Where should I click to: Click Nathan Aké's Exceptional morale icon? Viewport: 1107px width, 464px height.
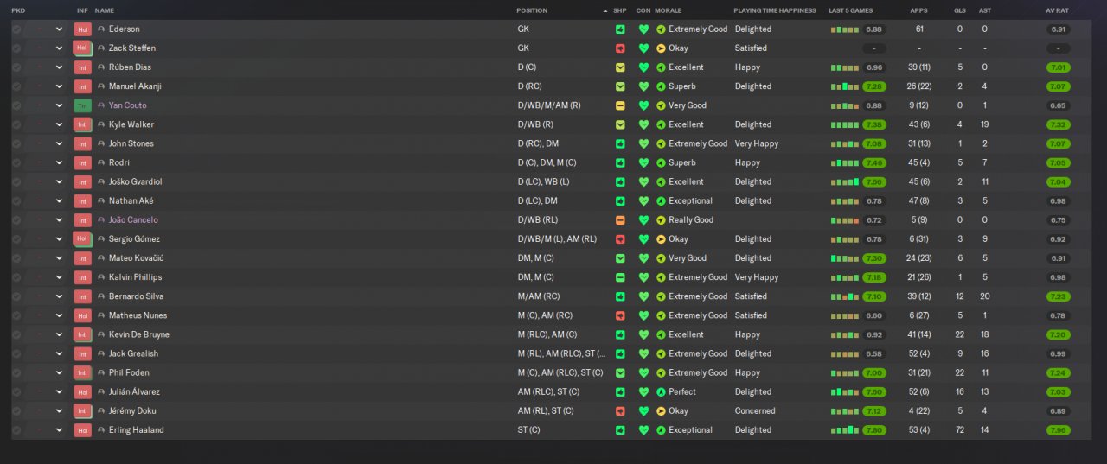[662, 200]
